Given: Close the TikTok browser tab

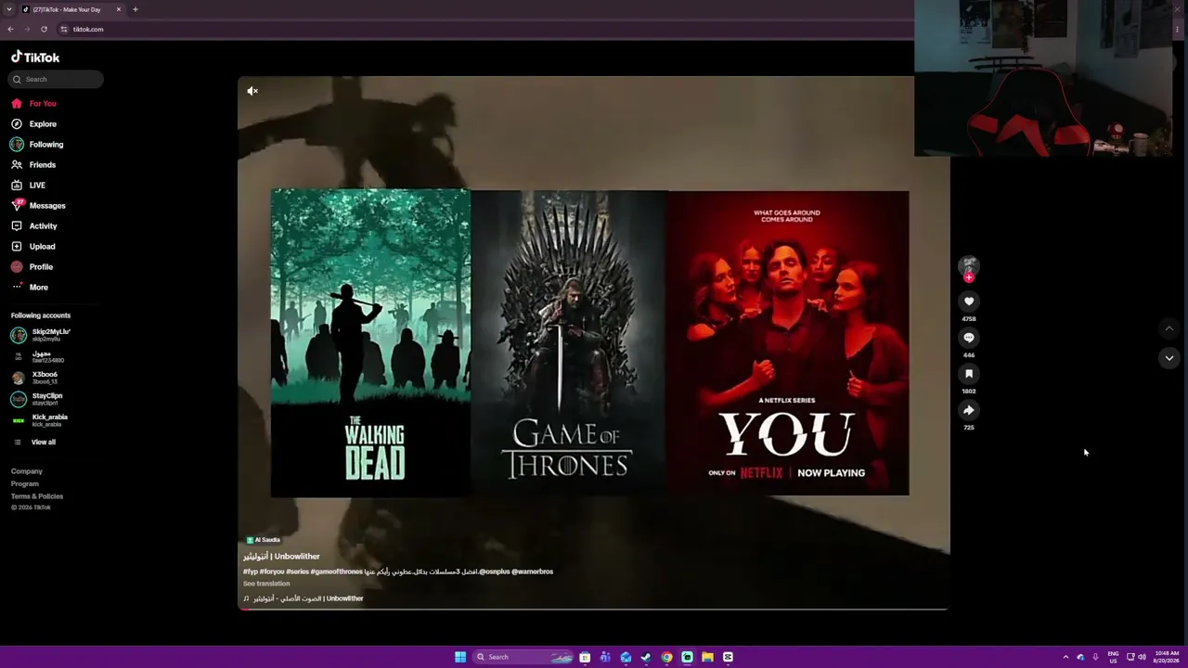Looking at the screenshot, I should 119,9.
